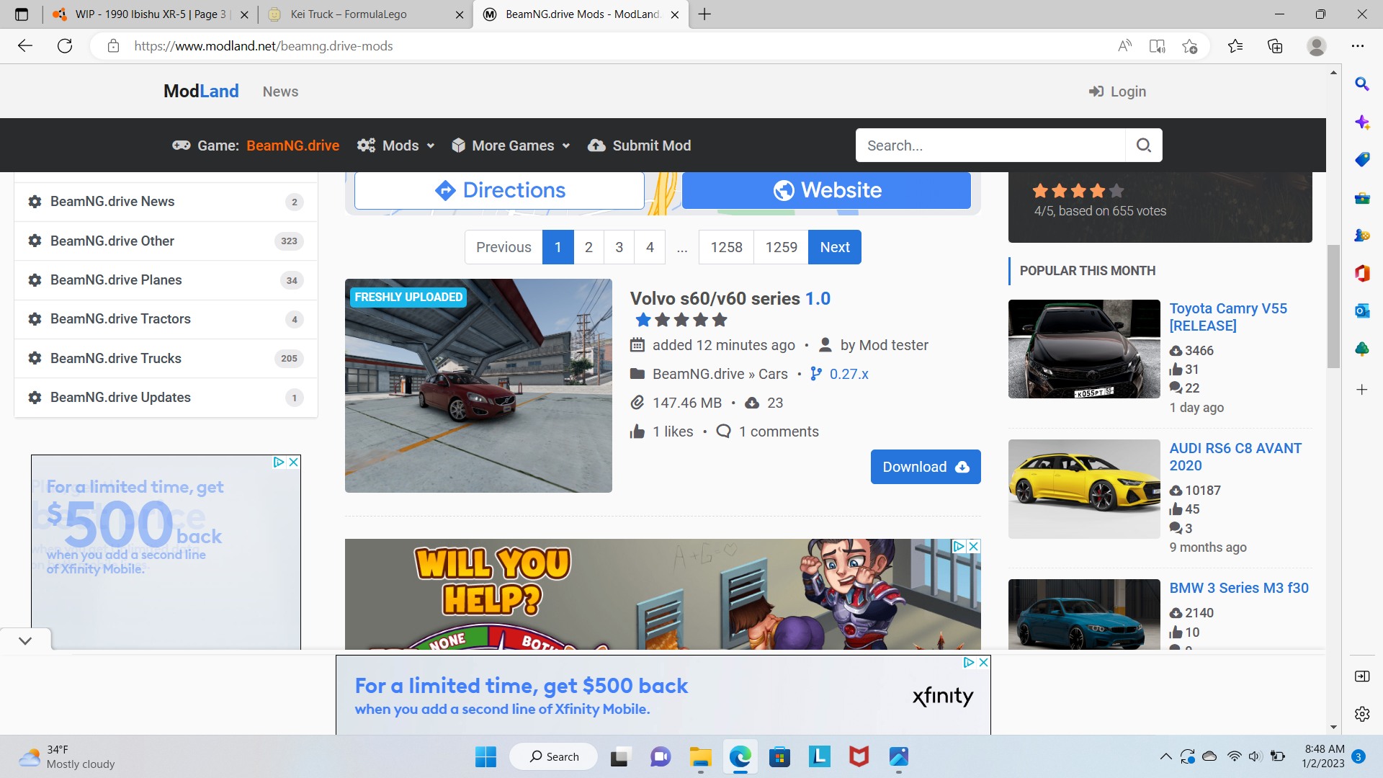Image resolution: width=1383 pixels, height=778 pixels.
Task: Open the News menu link
Action: tap(280, 91)
